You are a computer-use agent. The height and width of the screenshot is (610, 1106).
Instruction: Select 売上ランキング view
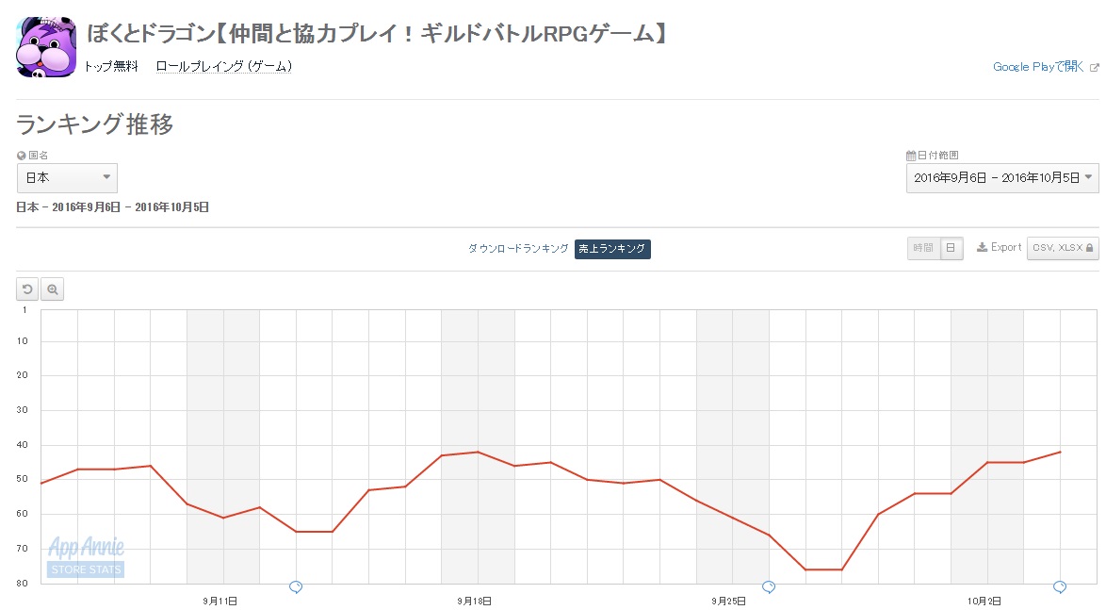tap(612, 249)
